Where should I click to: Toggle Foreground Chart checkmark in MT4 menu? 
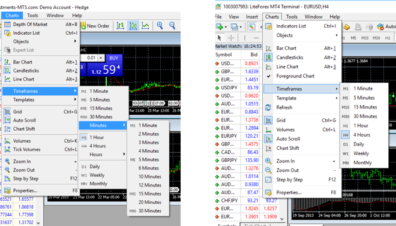click(x=302, y=76)
